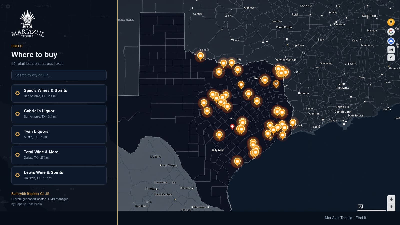
Task: Click the IN map control button
Action: pyautogui.click(x=391, y=50)
